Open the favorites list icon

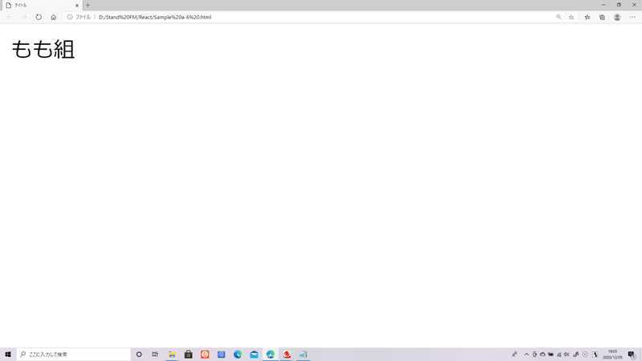coord(587,17)
